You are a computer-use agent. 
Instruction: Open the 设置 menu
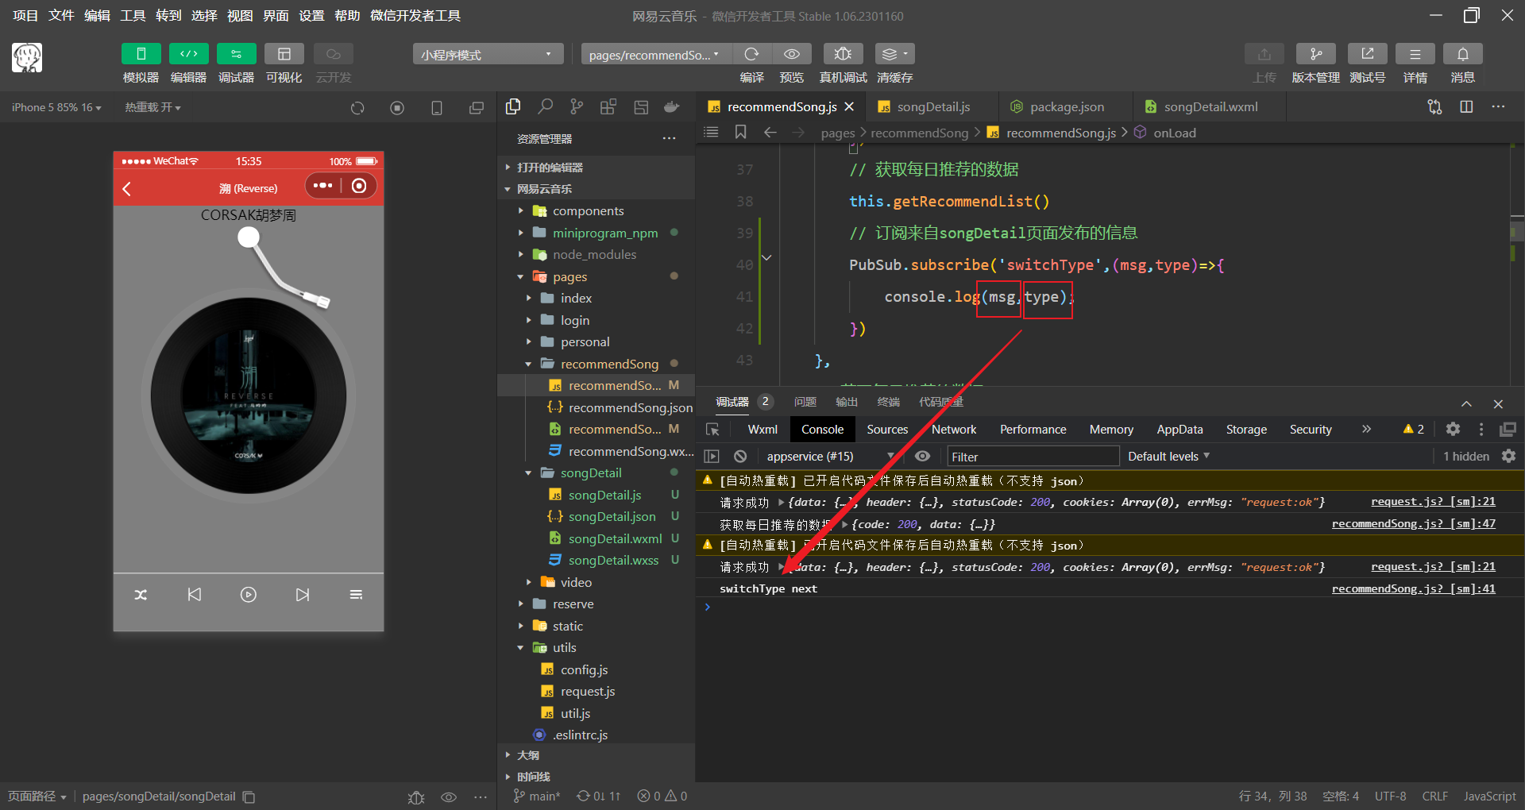click(311, 16)
